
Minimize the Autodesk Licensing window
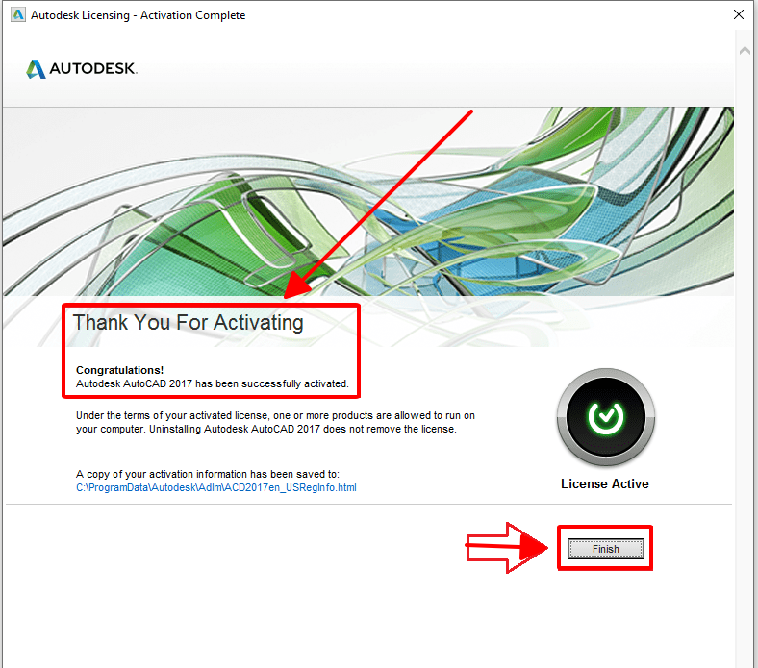pos(652,15)
